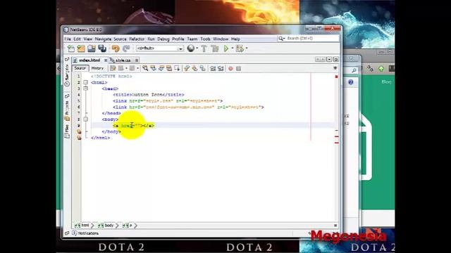Open the dropdown arrow beside Debug Project
The height and width of the screenshot is (253, 451).
[247, 48]
